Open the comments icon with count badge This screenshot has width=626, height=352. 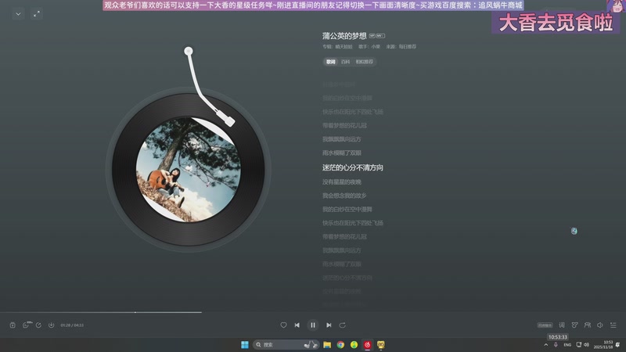pos(27,325)
